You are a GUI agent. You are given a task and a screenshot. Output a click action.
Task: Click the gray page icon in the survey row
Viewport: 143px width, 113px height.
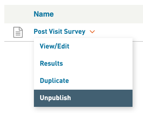click(18, 32)
